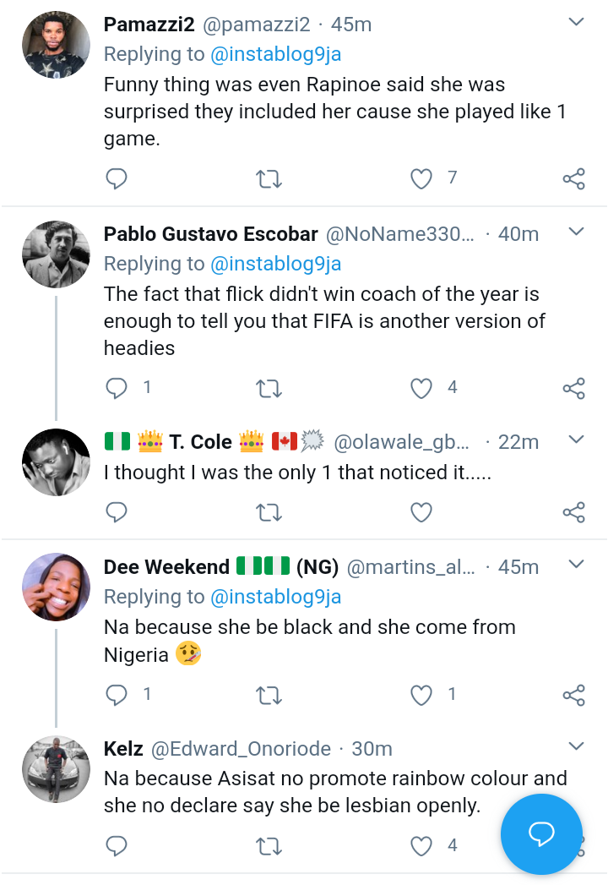Open @instablog9ja link in Dee Weekend's reply

pyautogui.click(x=275, y=597)
